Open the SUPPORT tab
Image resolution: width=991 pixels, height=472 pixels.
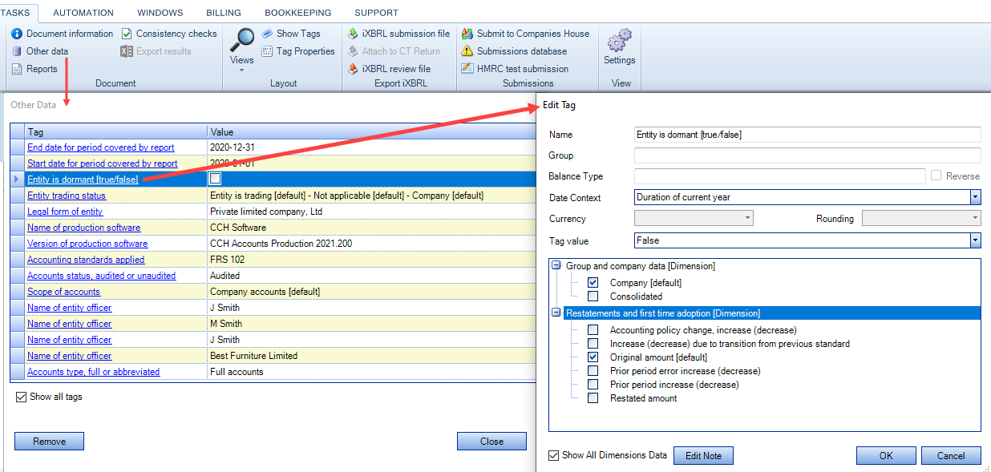pos(376,13)
